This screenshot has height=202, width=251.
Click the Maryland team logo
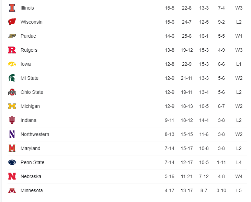[x=12, y=148]
